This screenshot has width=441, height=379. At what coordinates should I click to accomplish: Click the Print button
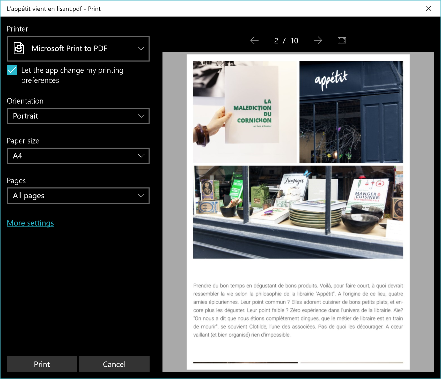(x=42, y=364)
